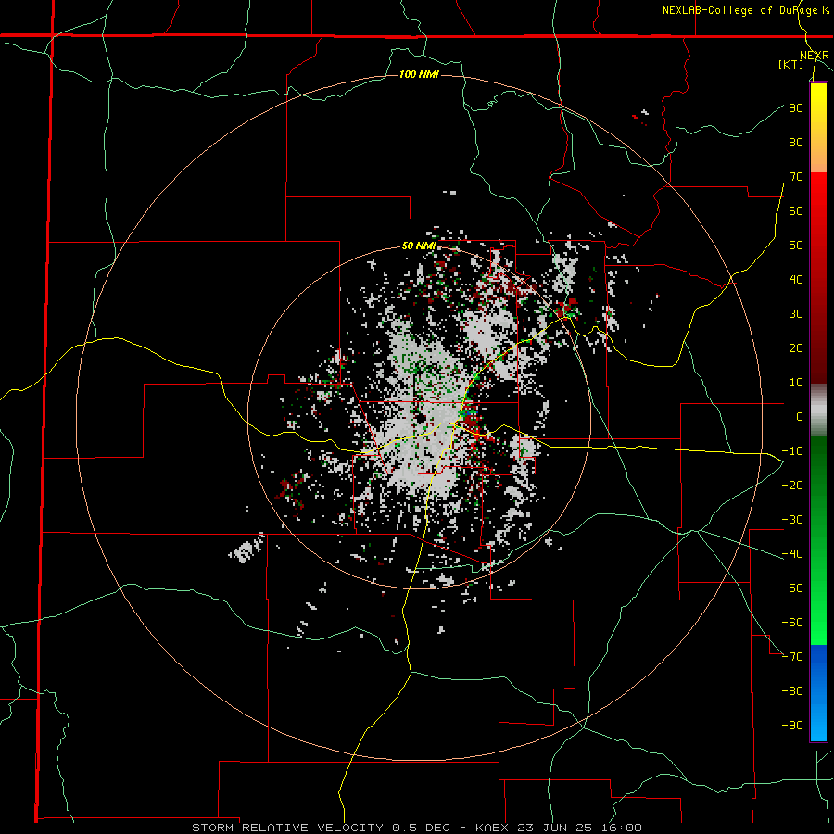Click the 50 value on velocity scale
This screenshot has height=834, width=834.
click(x=796, y=246)
